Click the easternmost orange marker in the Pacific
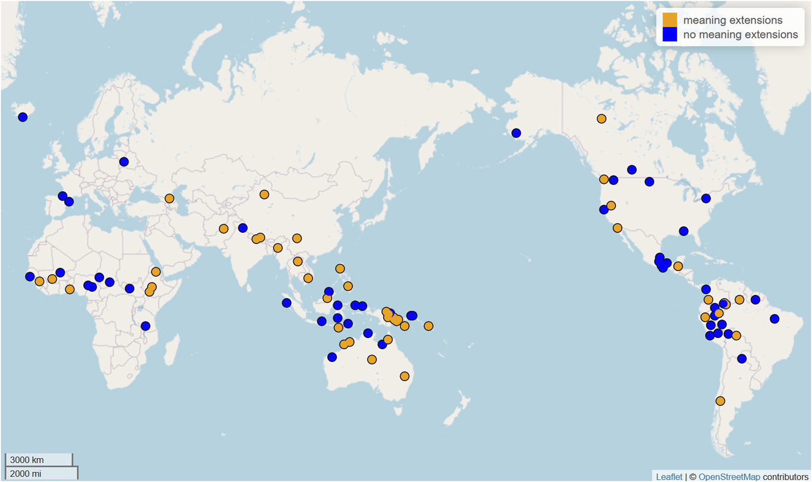812x482 pixels. (428, 326)
